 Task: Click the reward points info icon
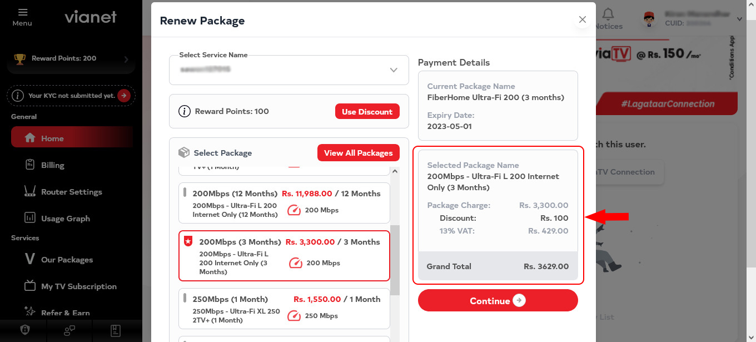click(185, 112)
